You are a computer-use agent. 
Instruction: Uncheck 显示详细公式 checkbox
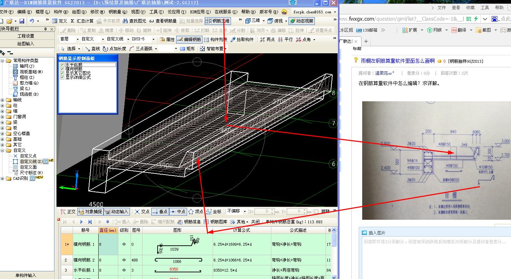click(x=62, y=77)
